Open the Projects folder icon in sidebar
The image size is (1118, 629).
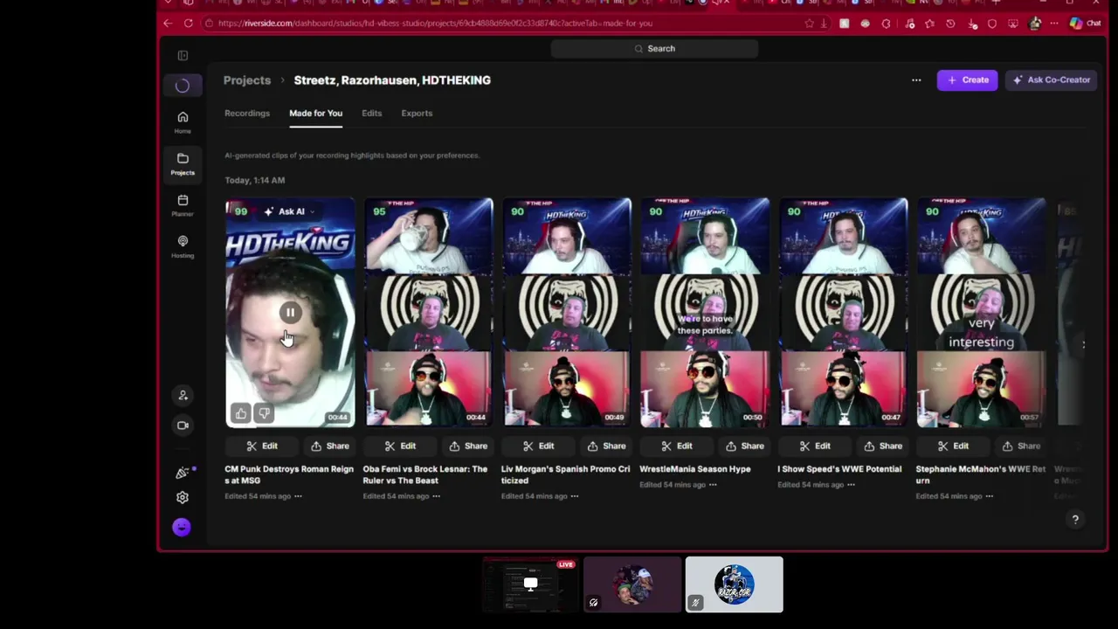click(183, 163)
